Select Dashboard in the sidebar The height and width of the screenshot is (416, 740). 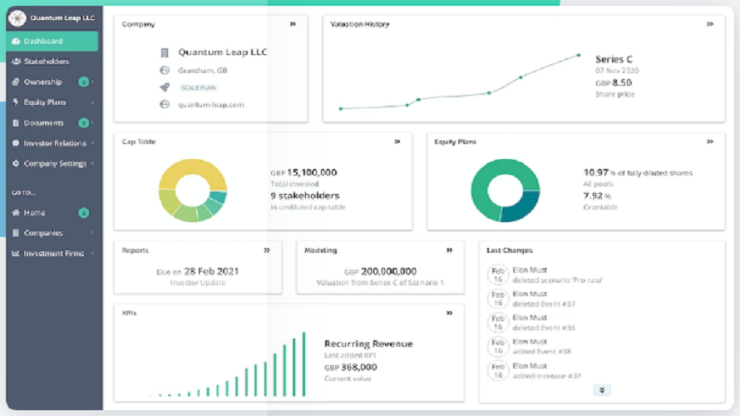[x=42, y=41]
